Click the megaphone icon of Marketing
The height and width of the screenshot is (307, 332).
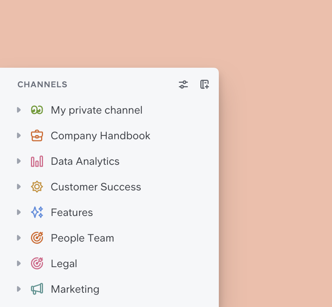(x=37, y=289)
